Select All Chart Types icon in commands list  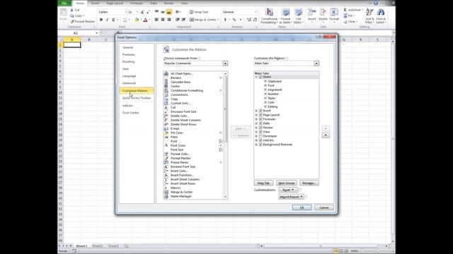tap(166, 73)
